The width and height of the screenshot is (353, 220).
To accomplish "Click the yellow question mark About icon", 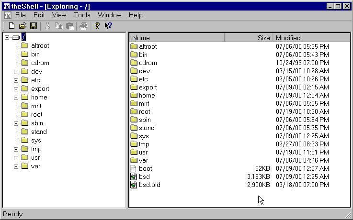I will coord(97,26).
